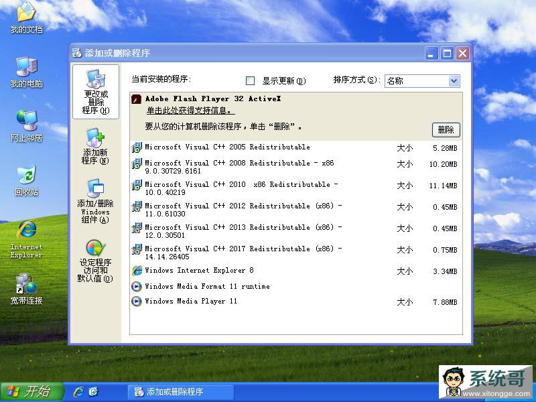Image resolution: width=536 pixels, height=402 pixels.
Task: Open the 开始 Start menu
Action: coord(31,391)
